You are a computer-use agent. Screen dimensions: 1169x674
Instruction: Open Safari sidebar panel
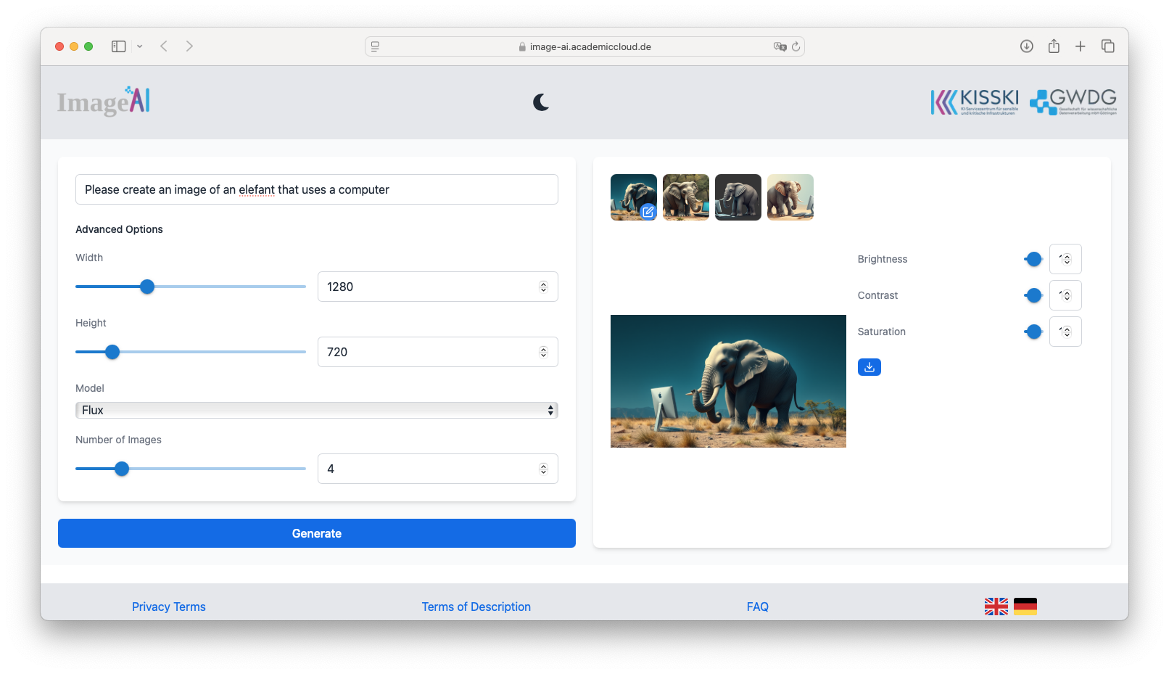(119, 46)
